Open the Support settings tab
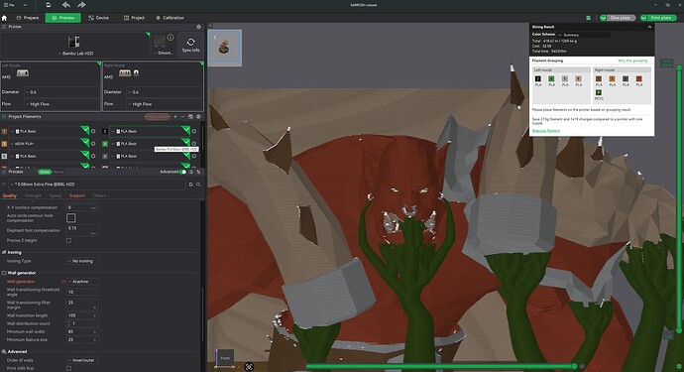The width and height of the screenshot is (684, 372). (x=77, y=195)
